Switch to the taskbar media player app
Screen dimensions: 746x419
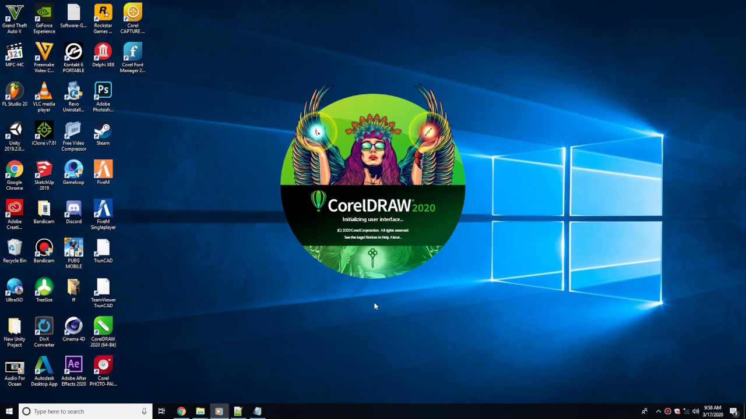coord(219,411)
